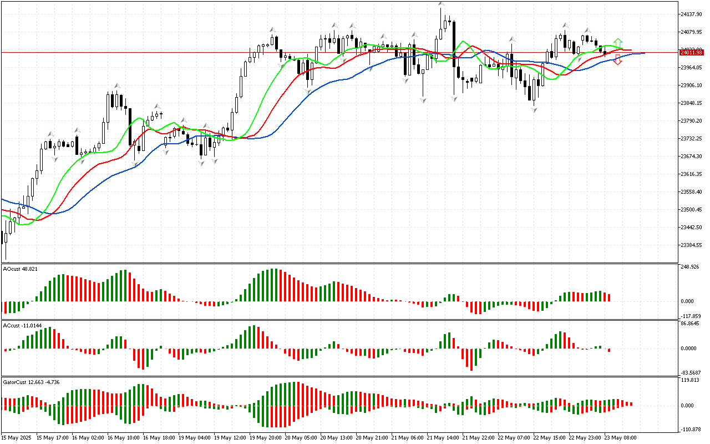Screen dimensions: 710x444
Task: Click the 24137.90 price scale label
Action: tap(691, 14)
